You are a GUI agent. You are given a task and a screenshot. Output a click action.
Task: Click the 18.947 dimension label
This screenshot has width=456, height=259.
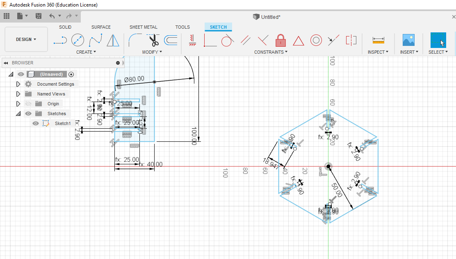pos(271,164)
